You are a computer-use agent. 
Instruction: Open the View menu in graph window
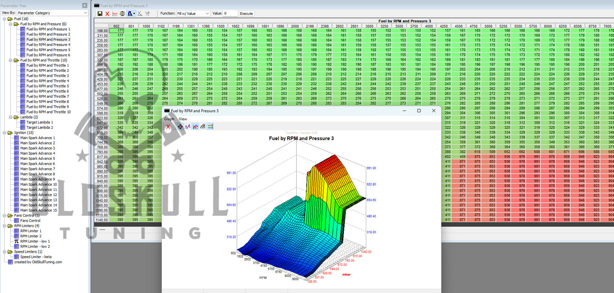point(183,119)
